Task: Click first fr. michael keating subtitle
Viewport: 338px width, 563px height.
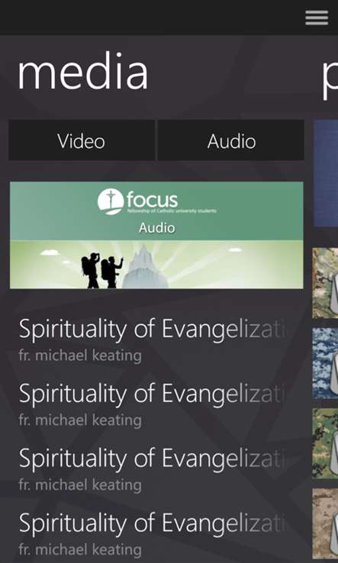Action: pyautogui.click(x=80, y=355)
